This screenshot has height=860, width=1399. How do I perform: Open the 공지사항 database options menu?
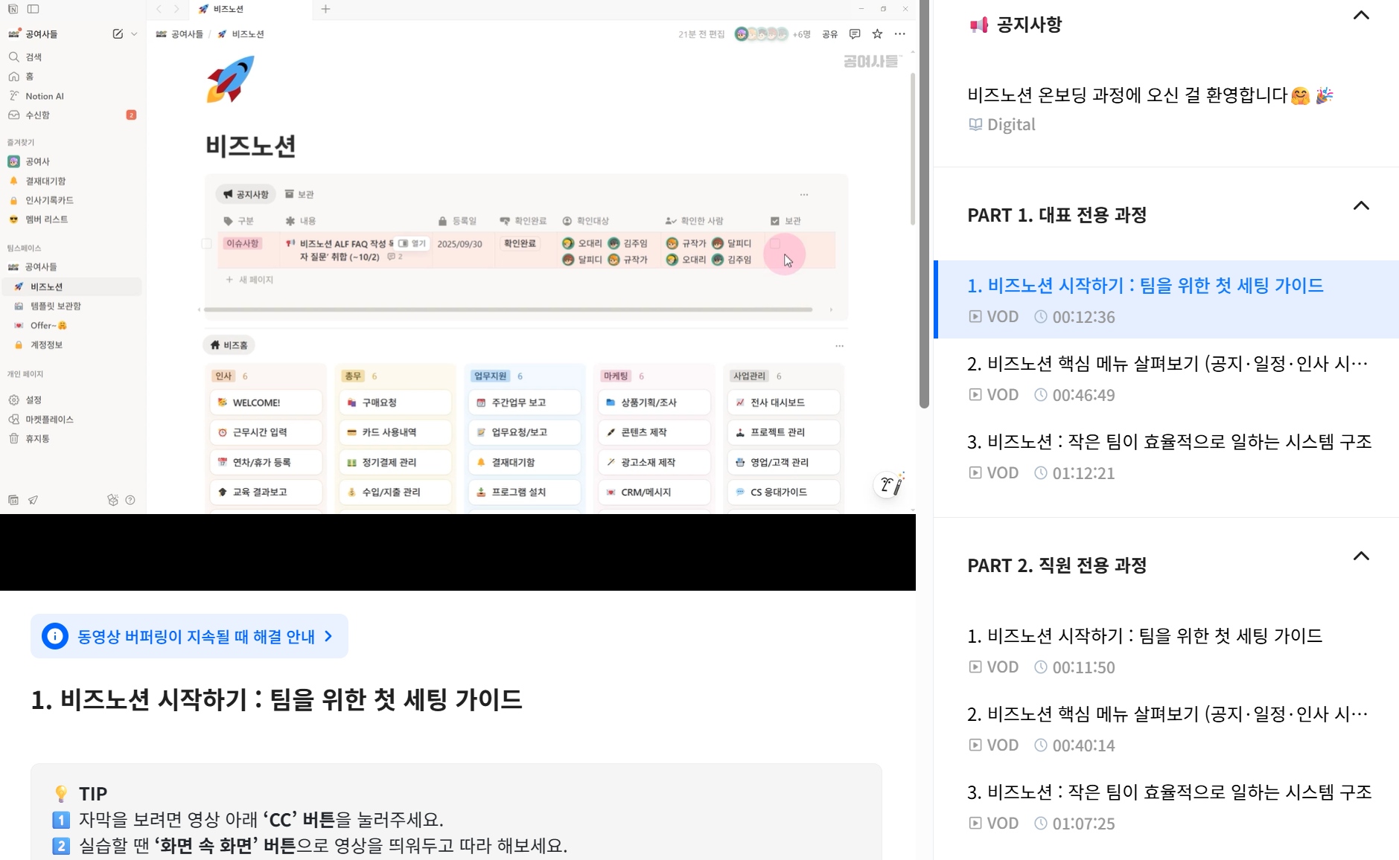pyautogui.click(x=804, y=194)
